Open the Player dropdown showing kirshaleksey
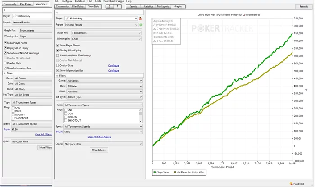 point(101,18)
